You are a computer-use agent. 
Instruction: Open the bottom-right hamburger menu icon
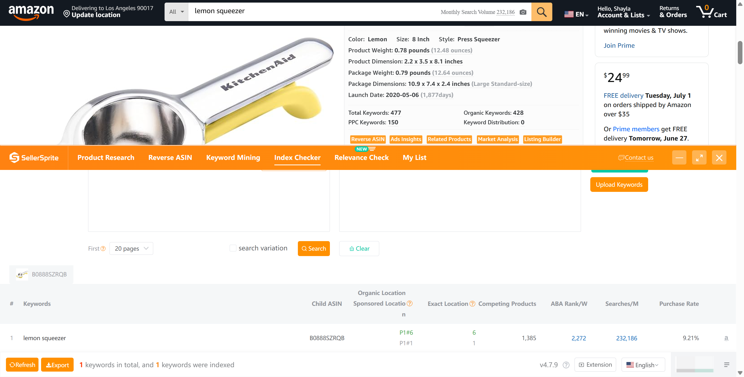[727, 365]
